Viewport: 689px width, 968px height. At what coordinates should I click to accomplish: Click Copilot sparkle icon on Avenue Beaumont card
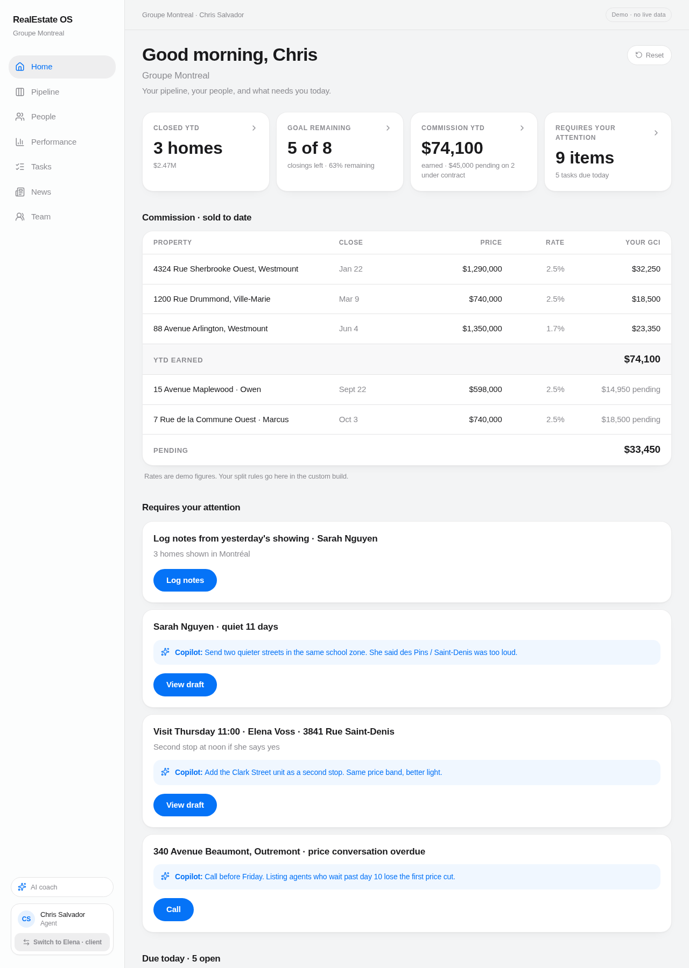coord(165,876)
